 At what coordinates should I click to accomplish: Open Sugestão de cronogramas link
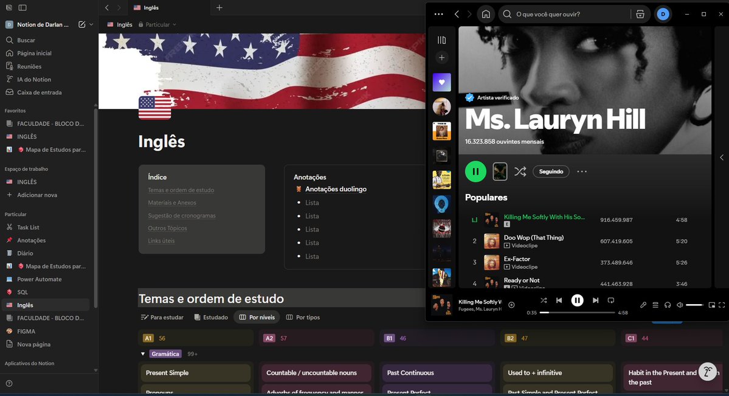click(x=182, y=215)
